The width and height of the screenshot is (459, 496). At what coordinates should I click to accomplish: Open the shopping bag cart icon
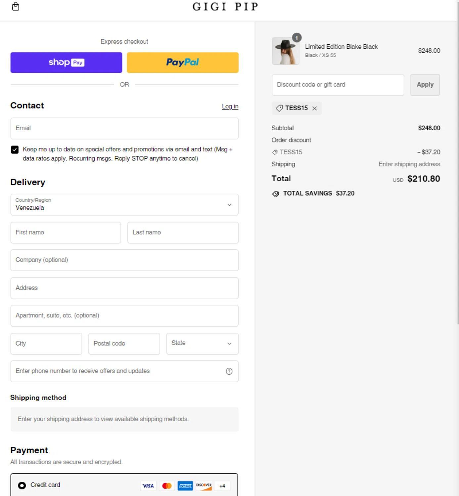point(16,7)
